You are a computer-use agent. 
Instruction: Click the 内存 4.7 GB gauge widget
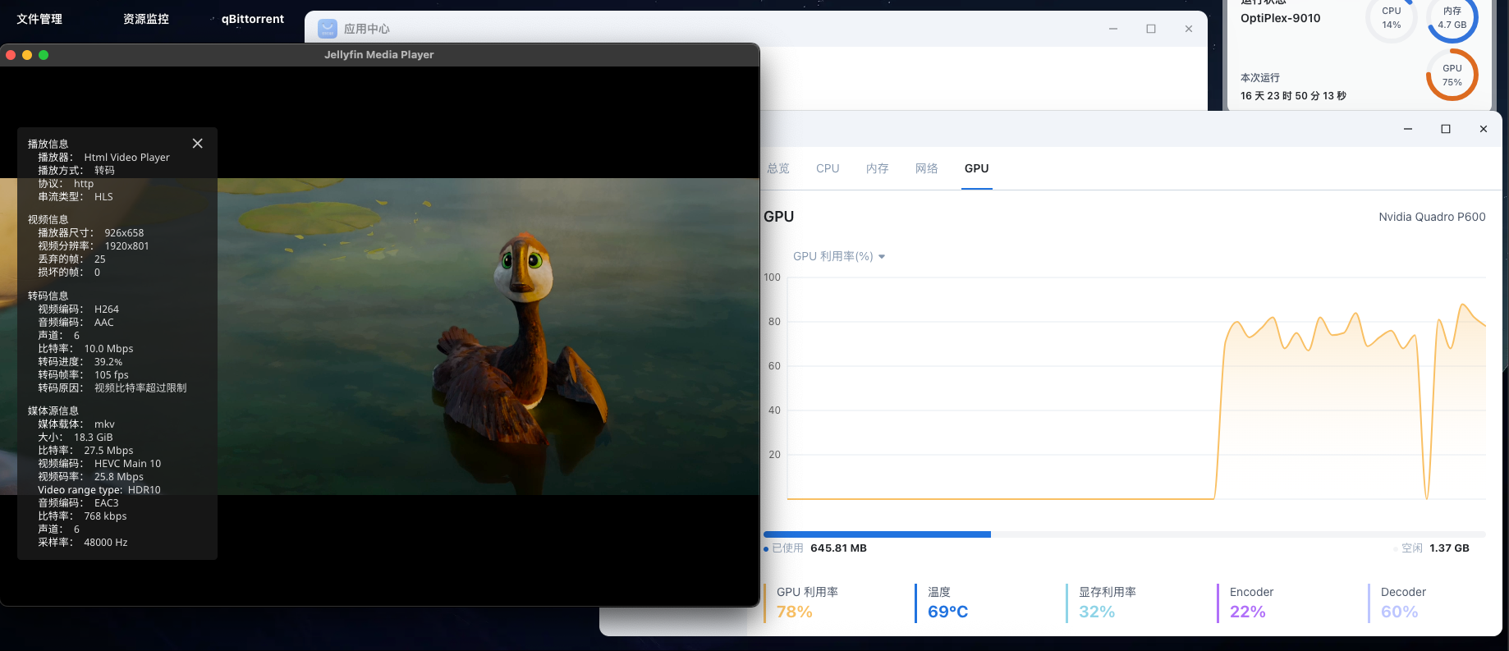click(x=1452, y=18)
